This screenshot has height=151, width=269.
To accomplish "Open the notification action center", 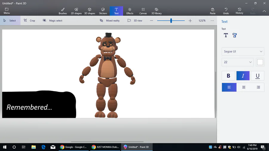I will [263, 147].
